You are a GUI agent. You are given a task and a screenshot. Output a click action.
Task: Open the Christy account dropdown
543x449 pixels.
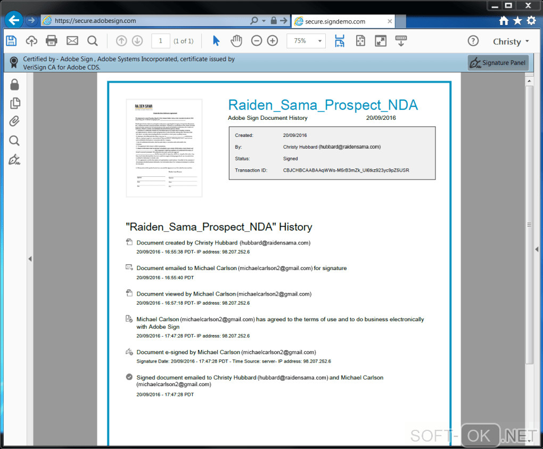[511, 42]
